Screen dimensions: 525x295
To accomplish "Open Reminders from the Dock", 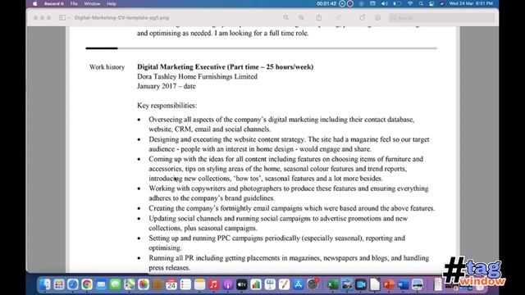I will pyautogui.click(x=185, y=284).
